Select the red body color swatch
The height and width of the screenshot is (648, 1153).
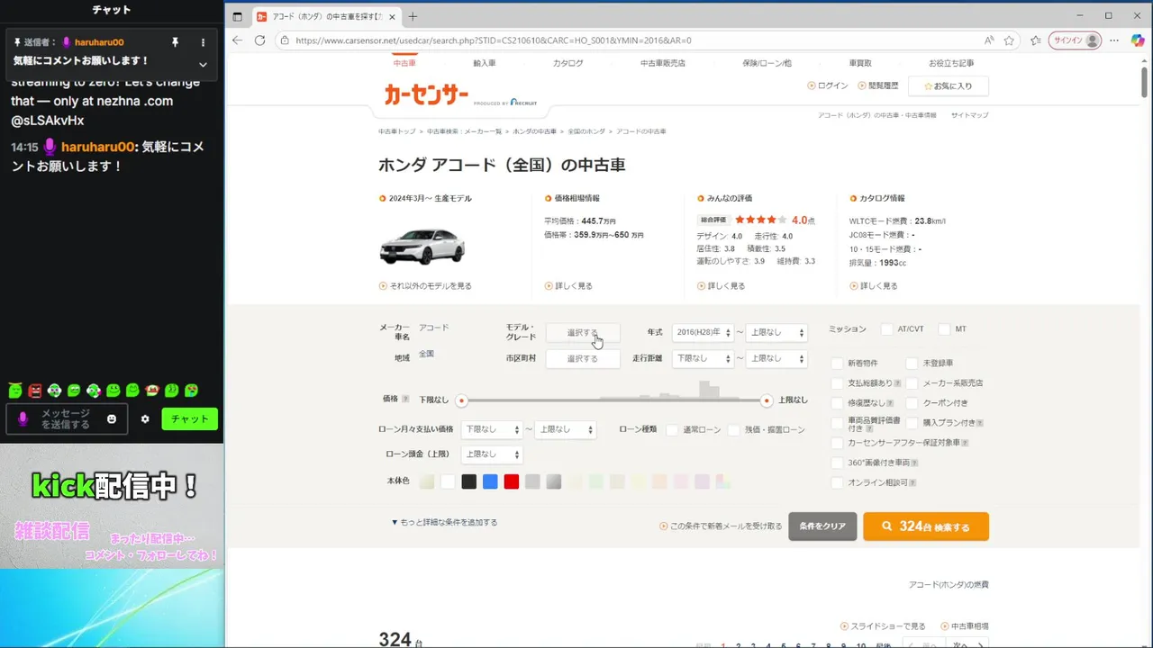[x=511, y=481]
